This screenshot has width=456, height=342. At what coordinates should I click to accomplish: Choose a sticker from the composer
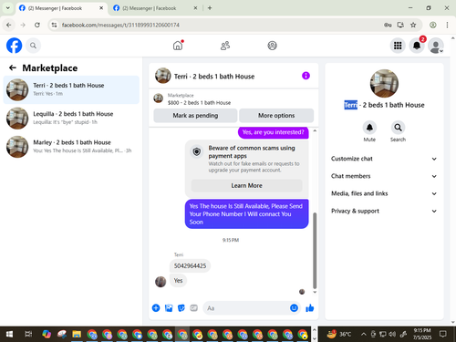click(x=181, y=308)
